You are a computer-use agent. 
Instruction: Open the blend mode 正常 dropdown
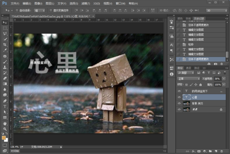click(x=189, y=79)
